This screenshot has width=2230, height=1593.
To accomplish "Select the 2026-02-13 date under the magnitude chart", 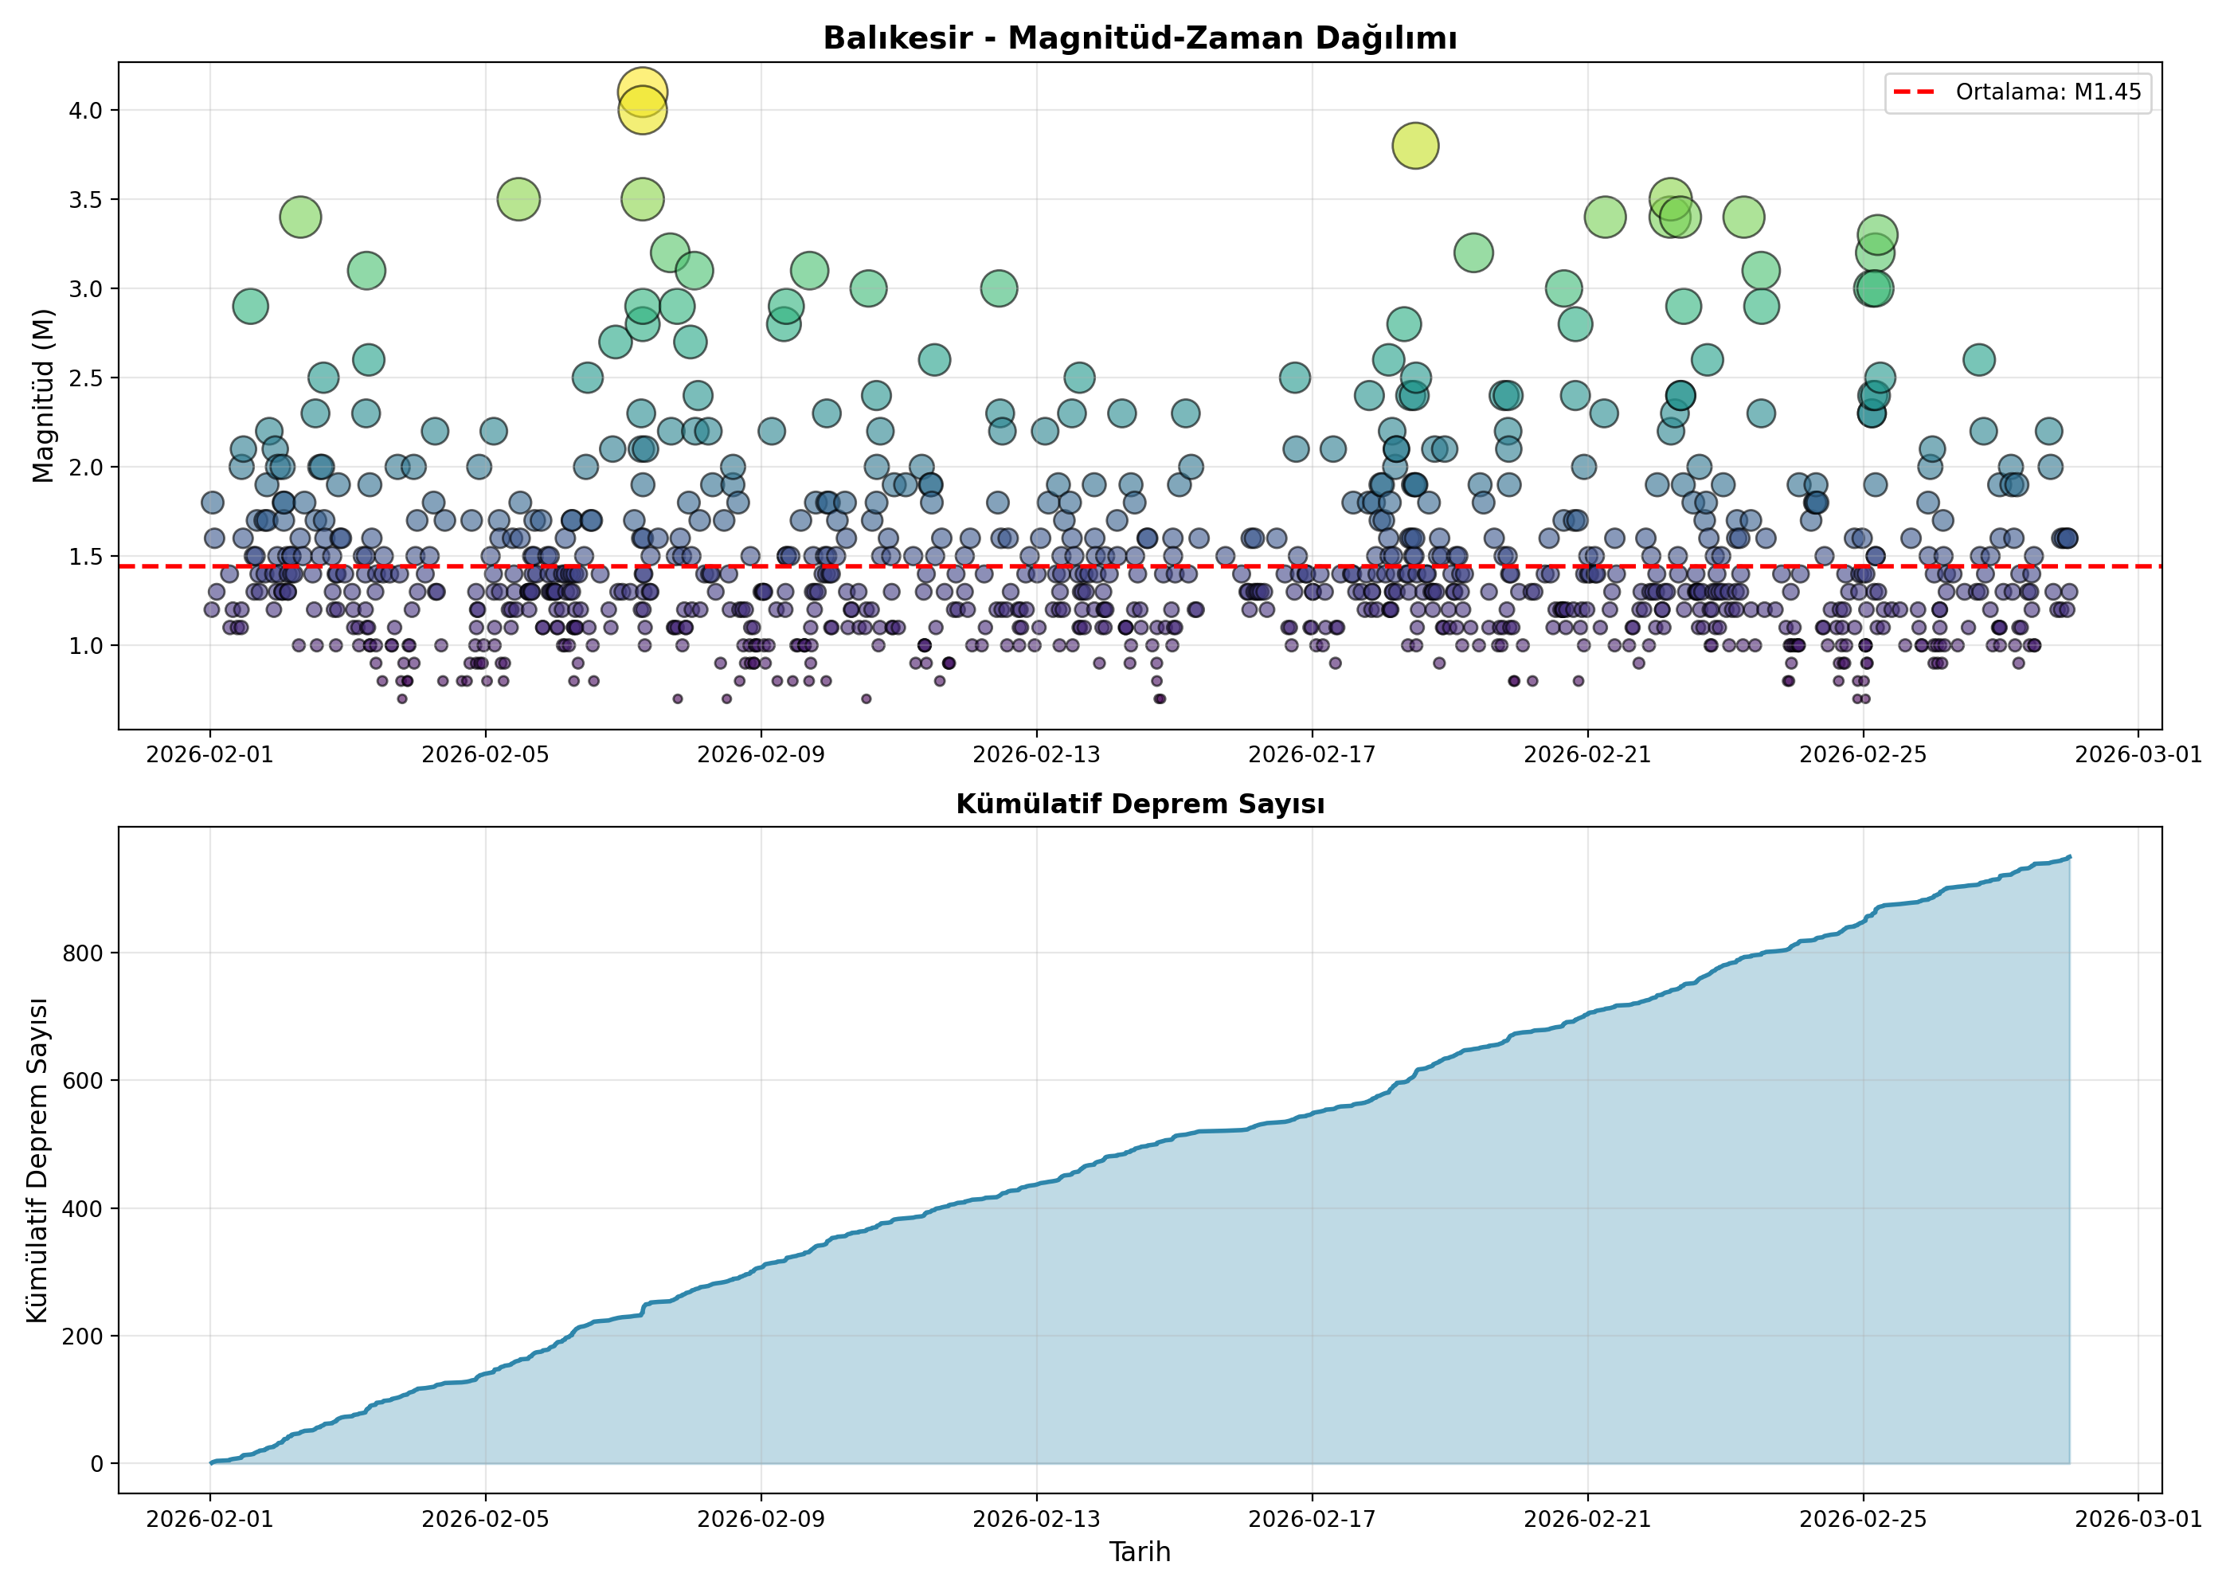I will pyautogui.click(x=1036, y=755).
